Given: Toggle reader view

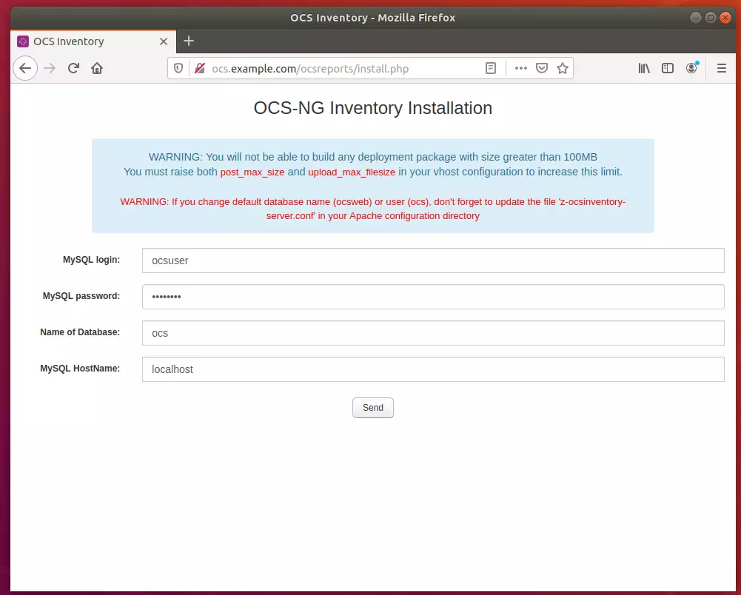Looking at the screenshot, I should point(491,69).
